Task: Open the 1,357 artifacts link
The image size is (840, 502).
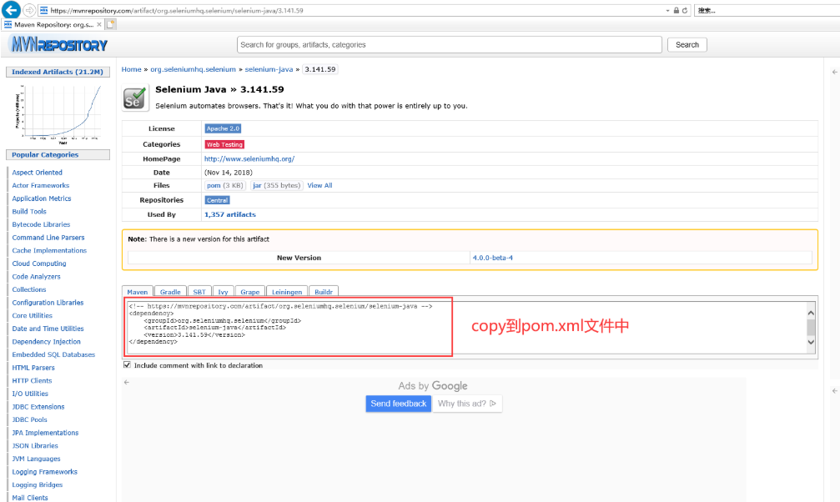Action: pyautogui.click(x=230, y=214)
